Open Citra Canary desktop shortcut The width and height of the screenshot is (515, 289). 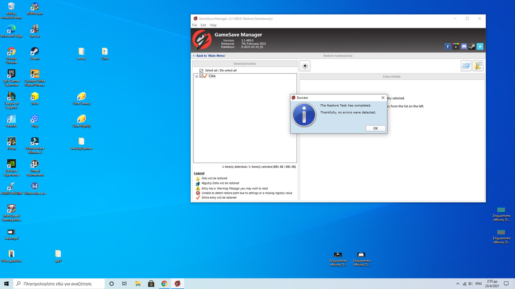click(x=81, y=99)
